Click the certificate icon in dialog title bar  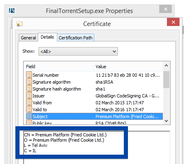[19, 24]
